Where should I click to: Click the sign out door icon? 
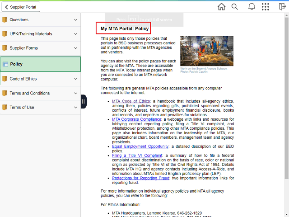click(x=282, y=7)
